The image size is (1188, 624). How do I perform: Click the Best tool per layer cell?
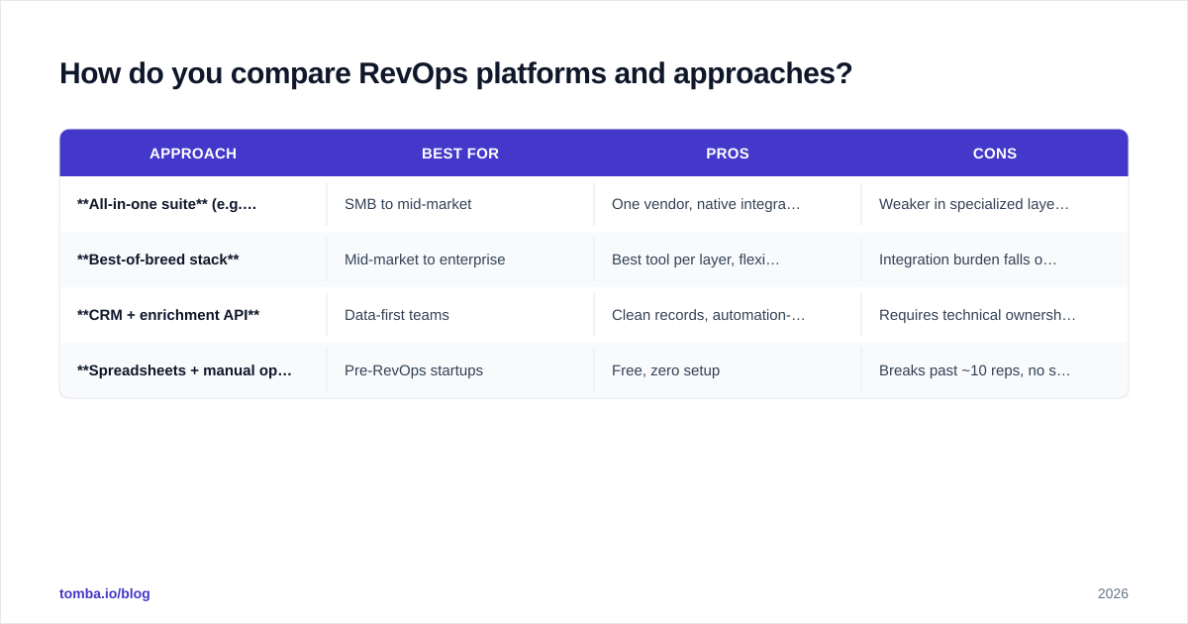tap(728, 260)
